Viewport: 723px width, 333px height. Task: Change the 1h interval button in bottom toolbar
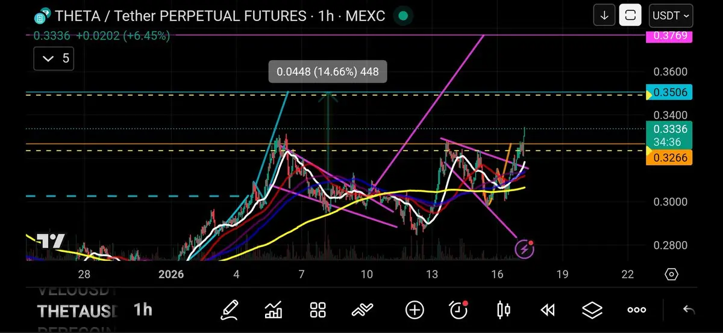pos(143,310)
